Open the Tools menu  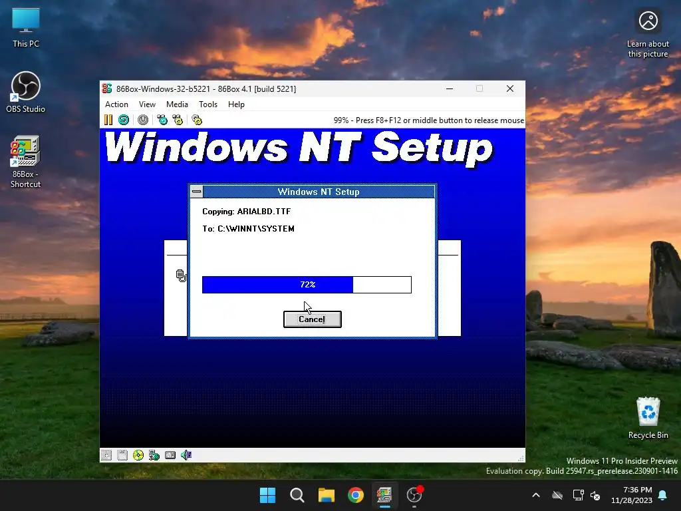pos(208,104)
